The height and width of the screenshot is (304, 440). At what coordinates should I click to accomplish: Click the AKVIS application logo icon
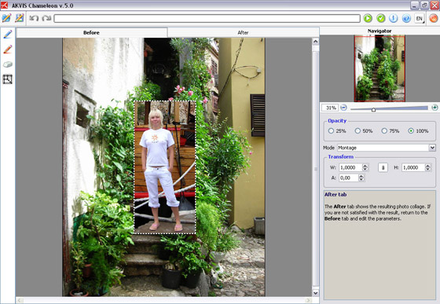click(x=5, y=5)
